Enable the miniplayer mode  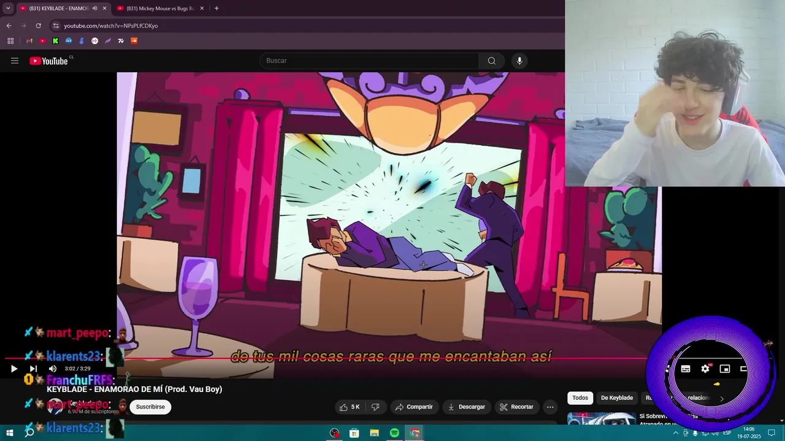725,369
